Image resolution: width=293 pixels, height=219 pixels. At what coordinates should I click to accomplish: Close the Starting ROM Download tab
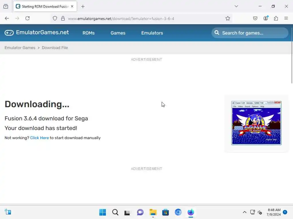coord(72,6)
